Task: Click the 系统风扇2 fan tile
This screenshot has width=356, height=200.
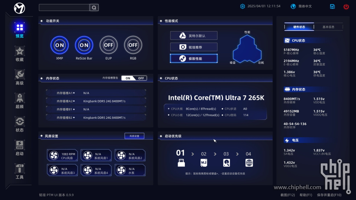Action: (x=130, y=155)
